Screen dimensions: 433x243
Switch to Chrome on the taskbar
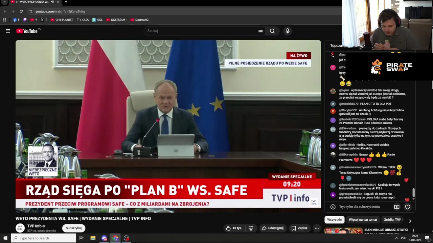click(115, 238)
